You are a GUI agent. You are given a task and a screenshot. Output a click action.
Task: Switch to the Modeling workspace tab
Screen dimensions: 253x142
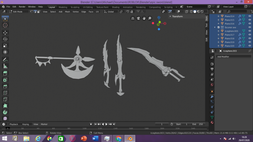tap(63, 7)
